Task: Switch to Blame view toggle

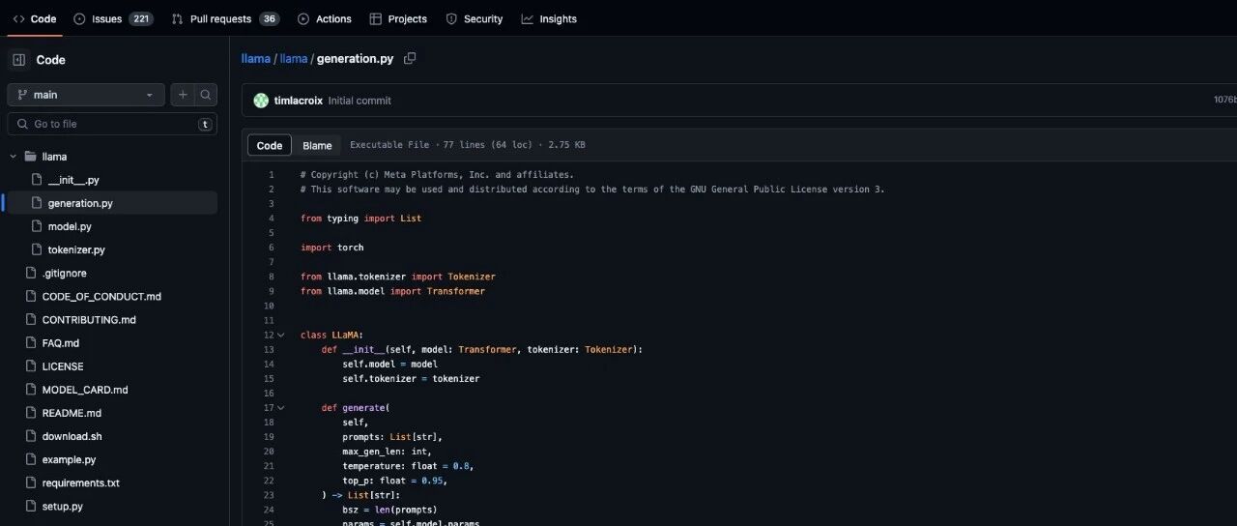Action: point(317,145)
